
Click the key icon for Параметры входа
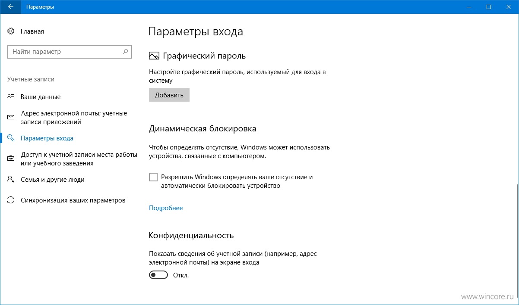(x=11, y=138)
